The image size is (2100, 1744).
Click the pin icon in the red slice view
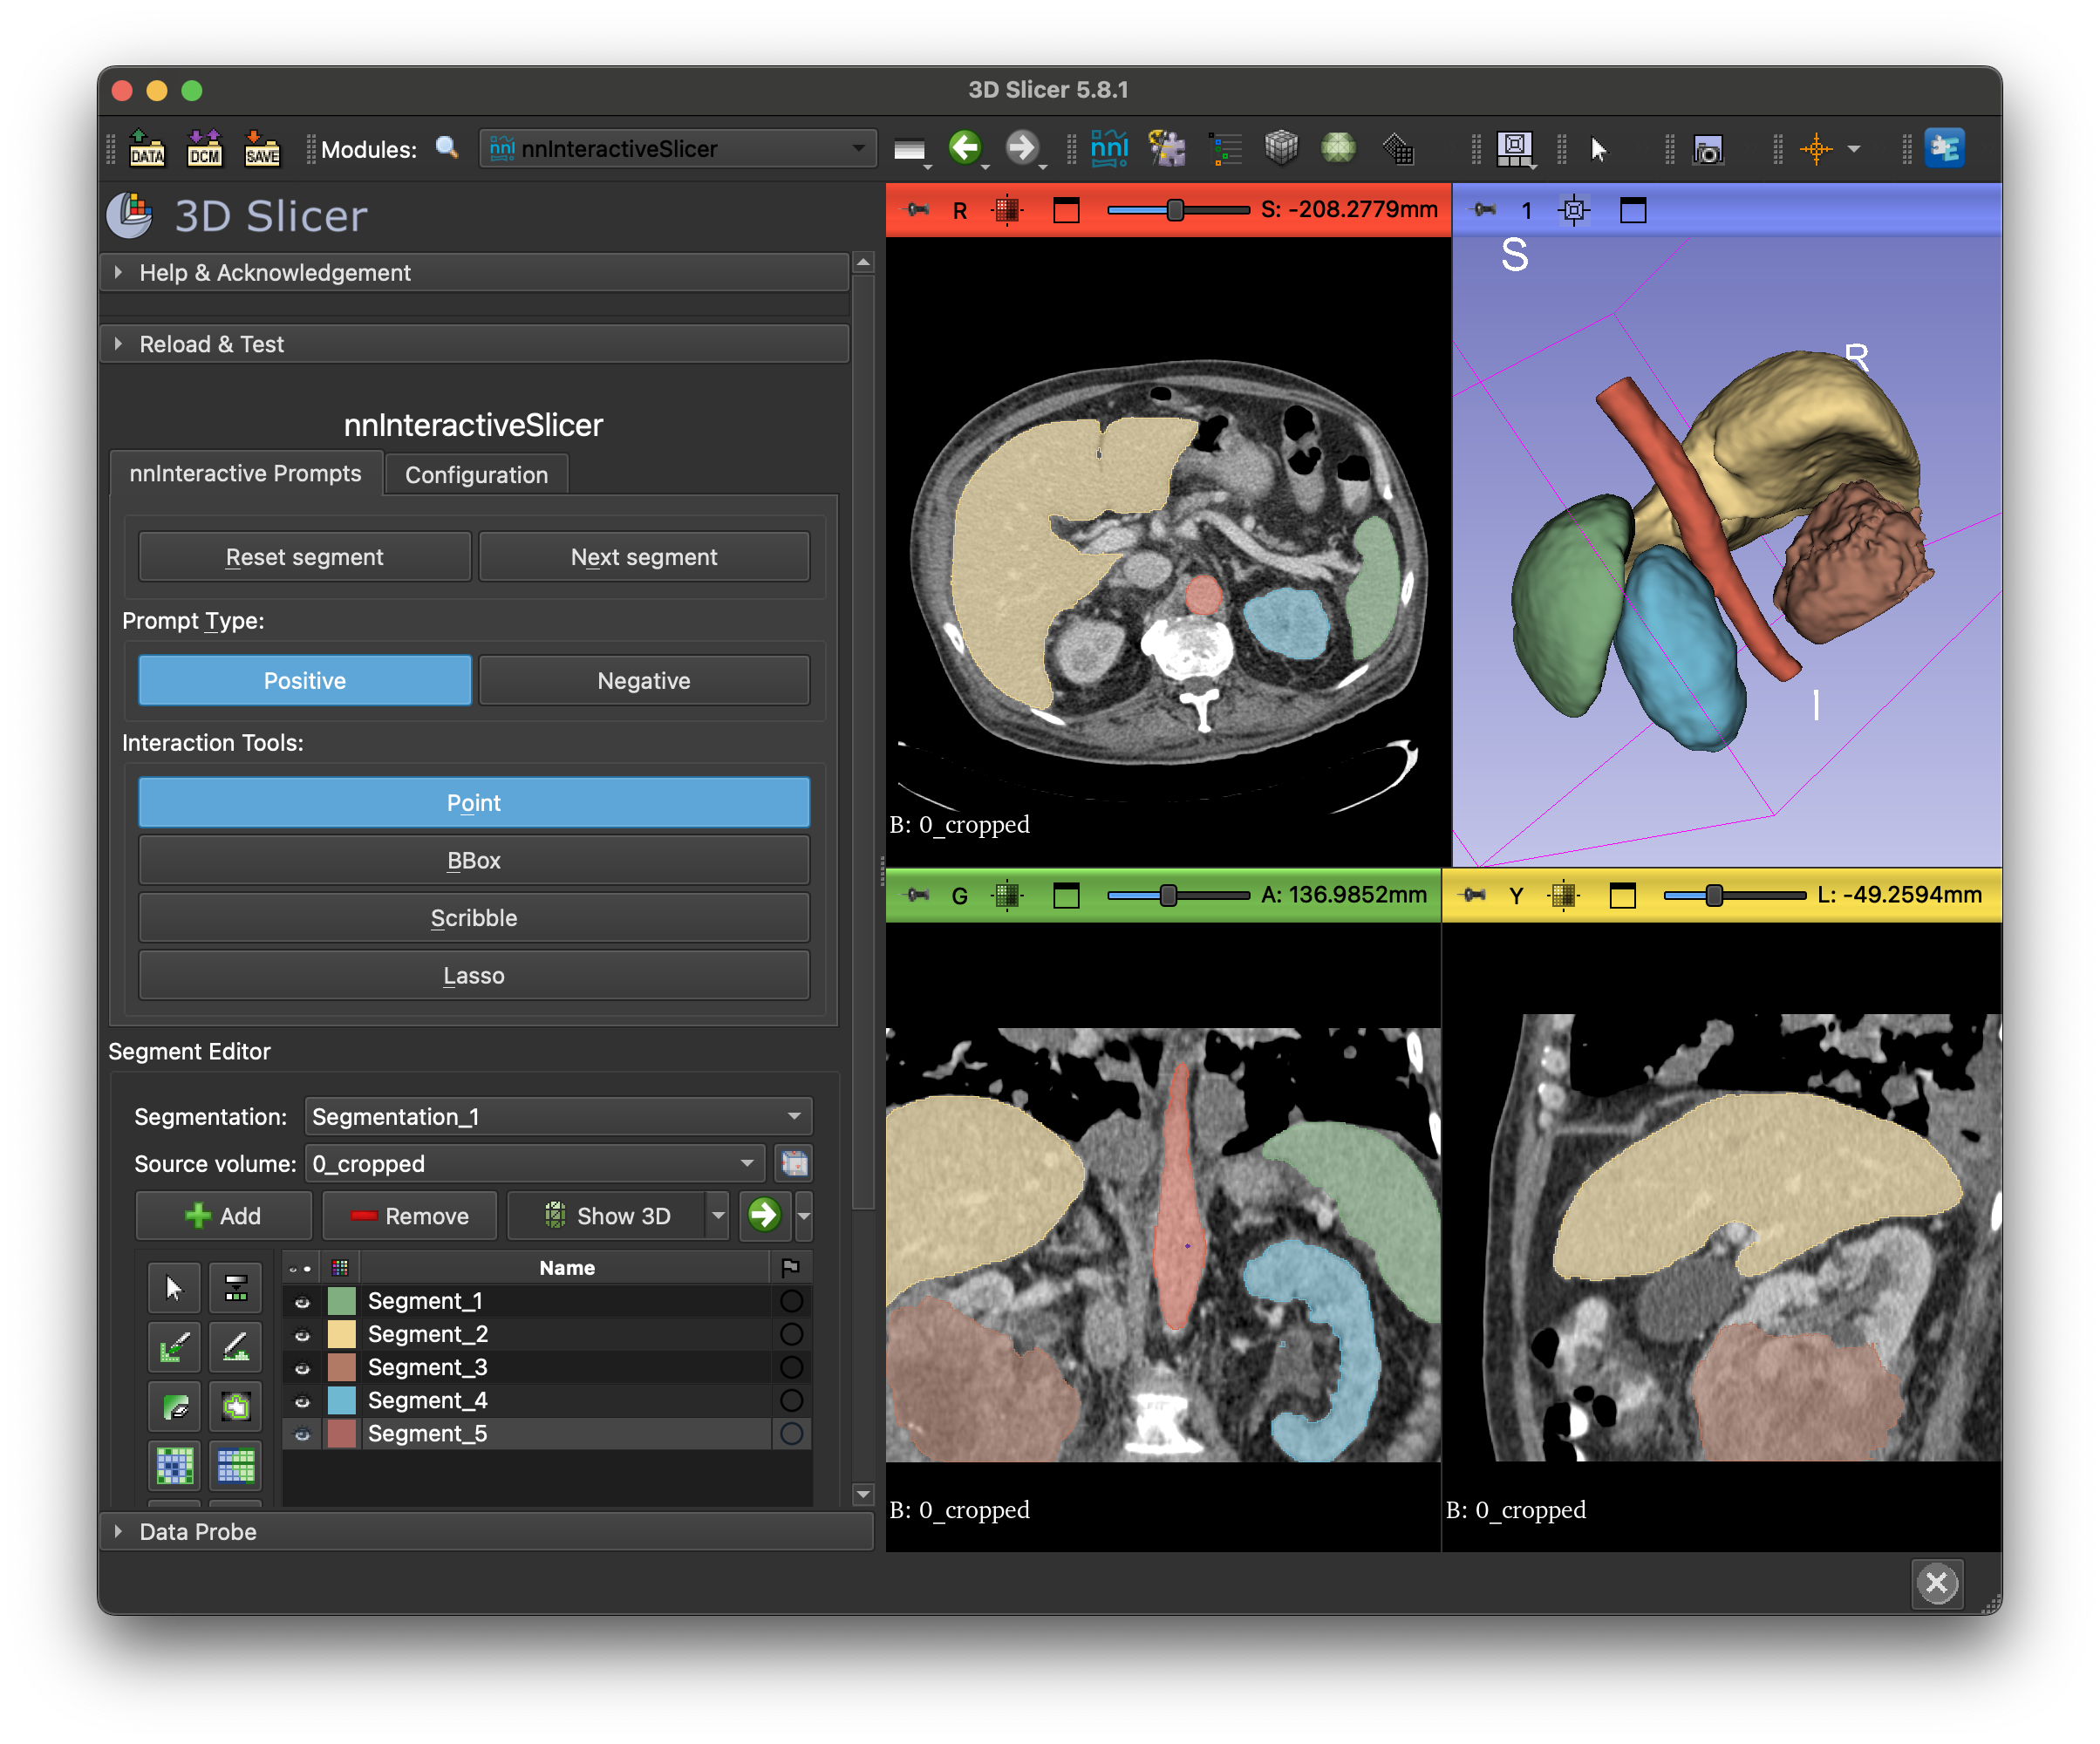pos(917,210)
